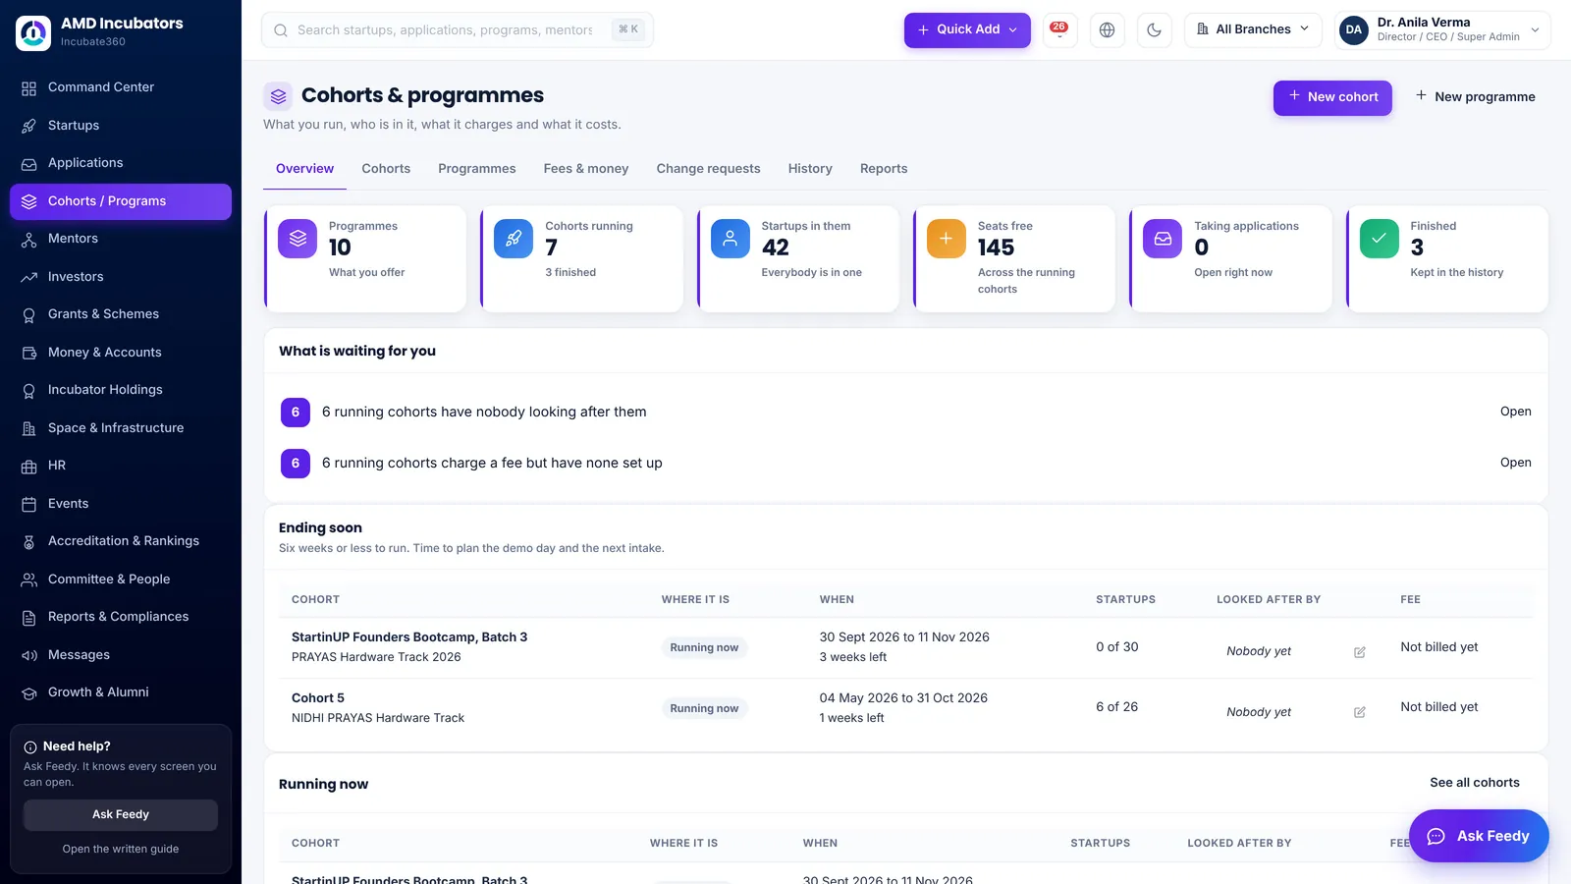The width and height of the screenshot is (1571, 884).
Task: Open the cohorts with nobody looking after them
Action: pyautogui.click(x=1515, y=412)
